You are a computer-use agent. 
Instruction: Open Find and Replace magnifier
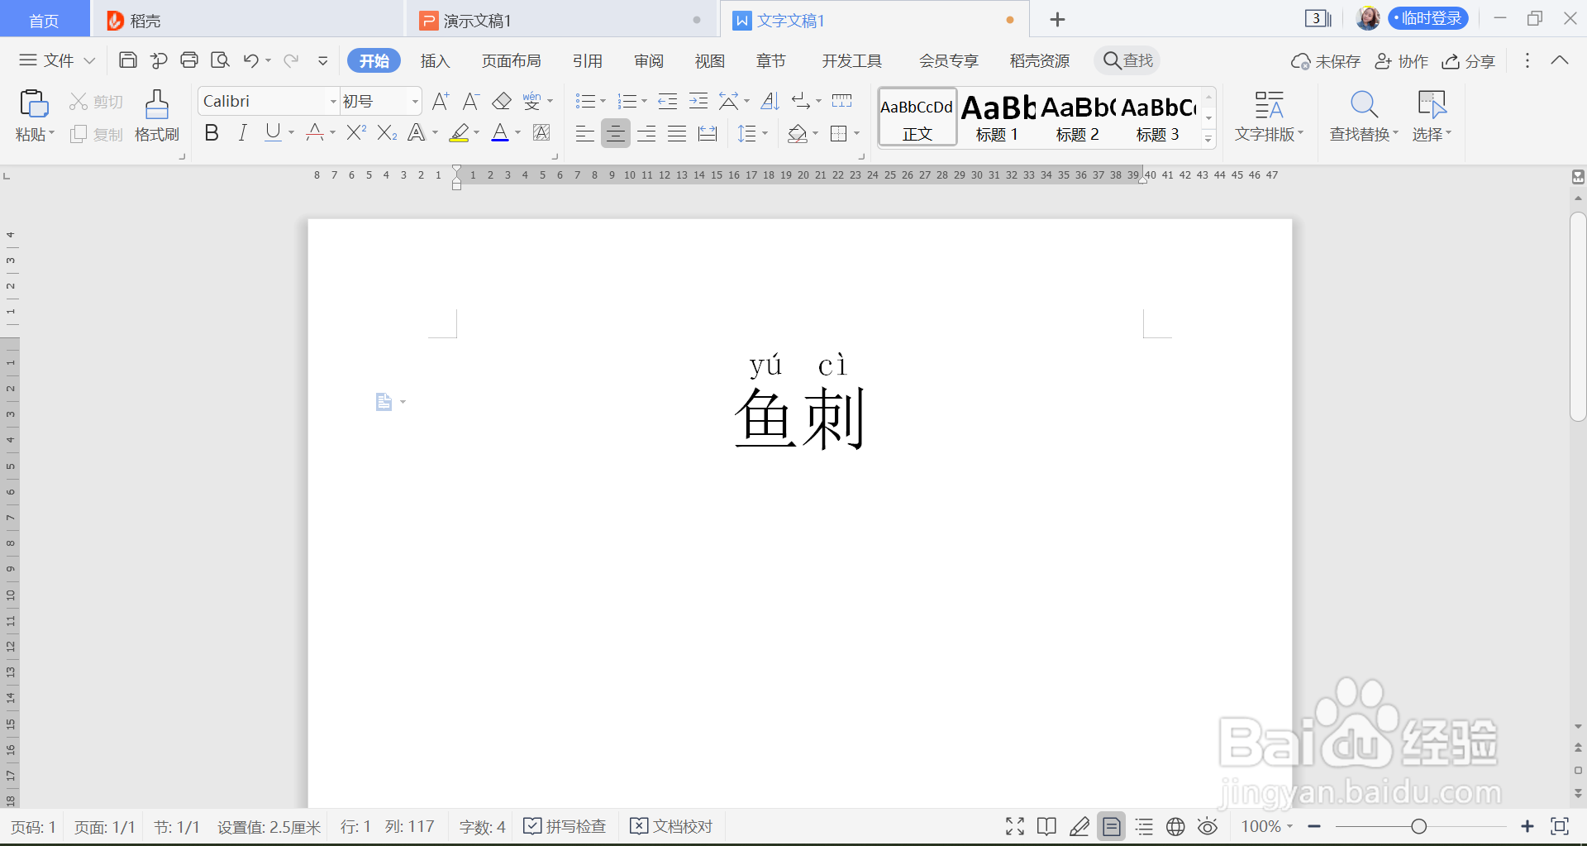pos(1364,104)
